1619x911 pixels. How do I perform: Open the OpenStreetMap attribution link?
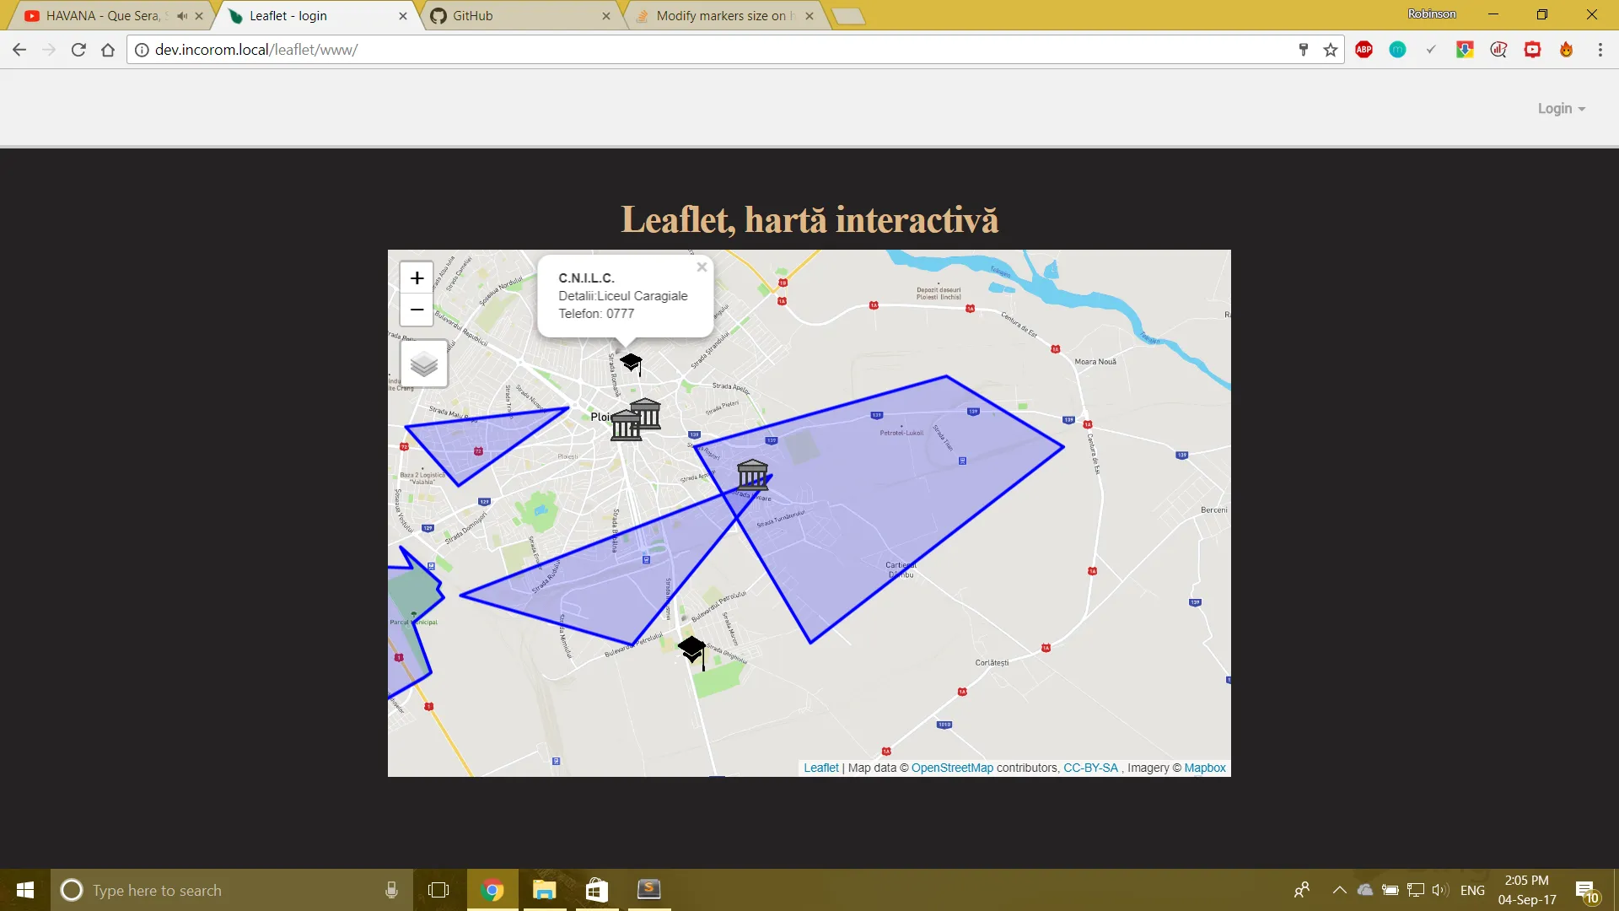(x=952, y=768)
